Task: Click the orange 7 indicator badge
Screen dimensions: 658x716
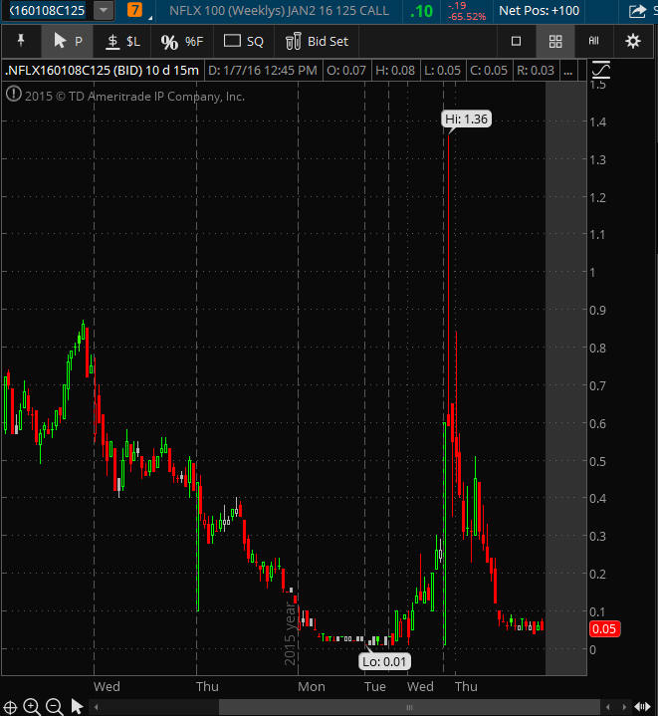Action: pos(134,10)
